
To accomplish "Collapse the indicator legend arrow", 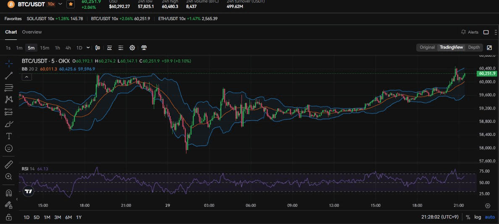I will 27,77.
